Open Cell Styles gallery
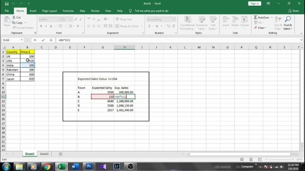This screenshot has width=305, height=171. [213, 23]
